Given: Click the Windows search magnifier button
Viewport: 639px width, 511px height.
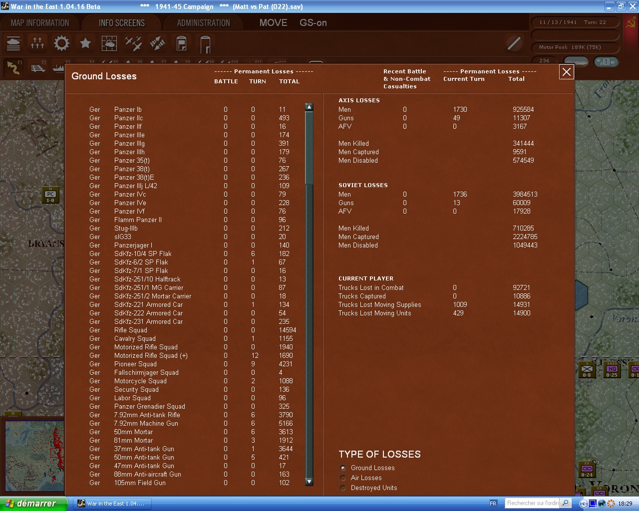Looking at the screenshot, I should [566, 503].
